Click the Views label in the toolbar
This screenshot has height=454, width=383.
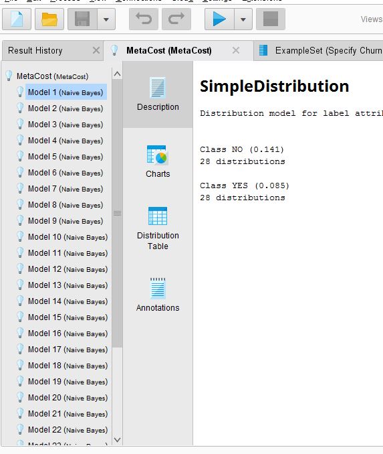pyautogui.click(x=372, y=19)
